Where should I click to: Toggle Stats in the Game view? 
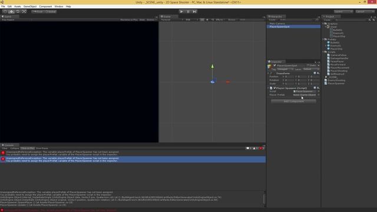click(142, 19)
